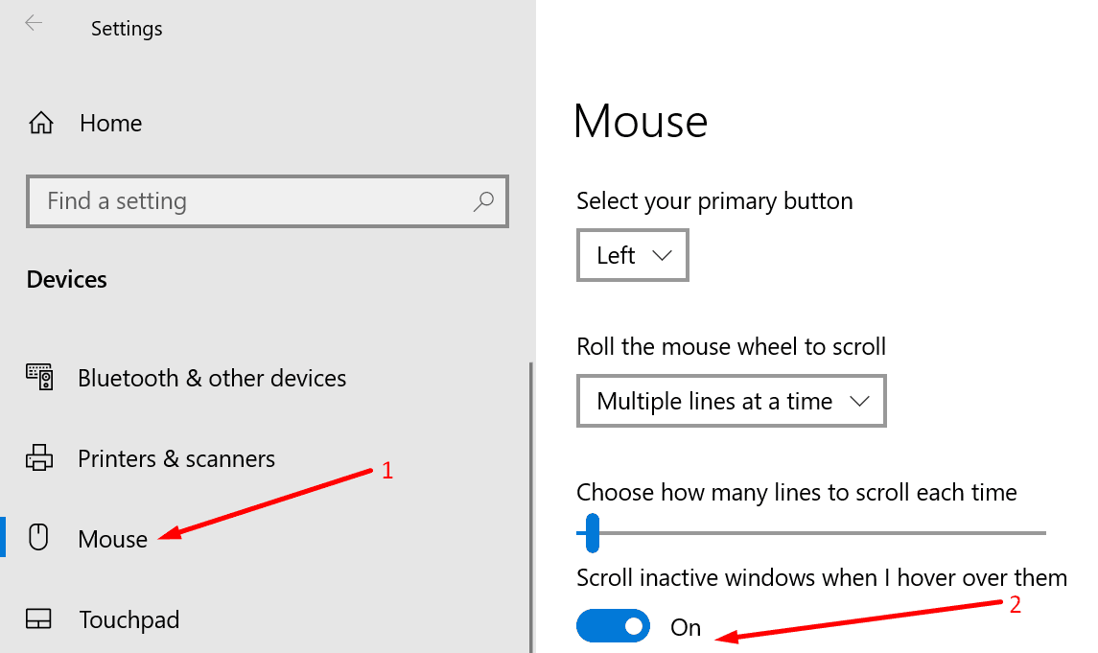Click the search magnifier icon
This screenshot has width=1098, height=653.
[483, 201]
